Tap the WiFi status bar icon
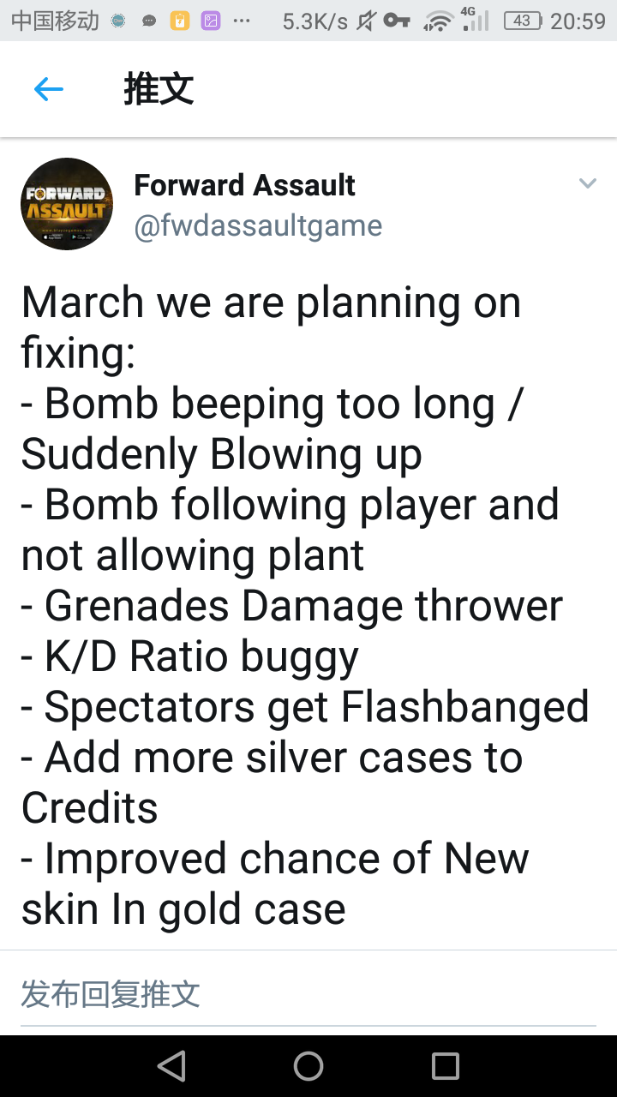617x1097 pixels. click(x=438, y=21)
